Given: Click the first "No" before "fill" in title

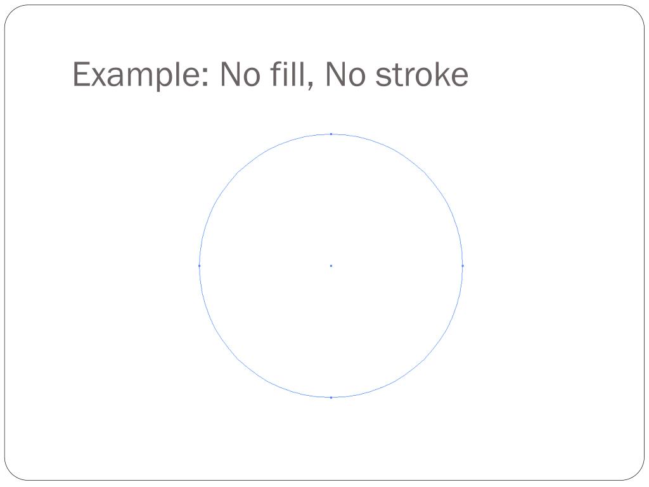Looking at the screenshot, I should [x=238, y=75].
